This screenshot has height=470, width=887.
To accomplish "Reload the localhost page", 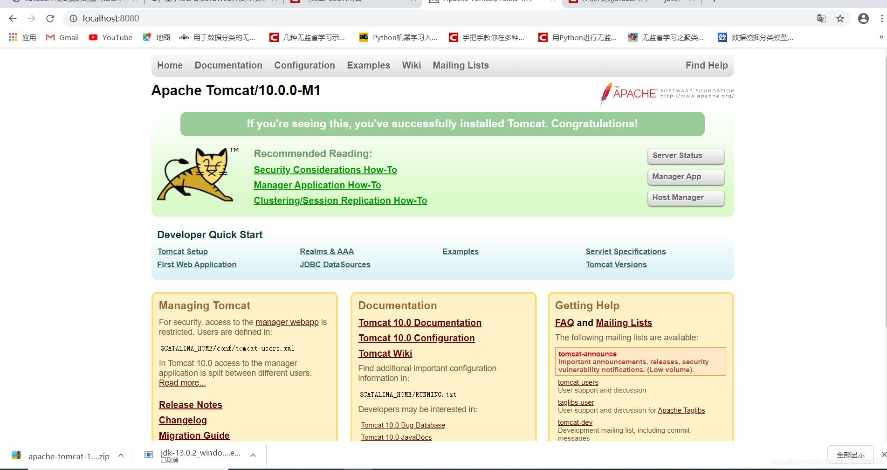I will pyautogui.click(x=50, y=19).
